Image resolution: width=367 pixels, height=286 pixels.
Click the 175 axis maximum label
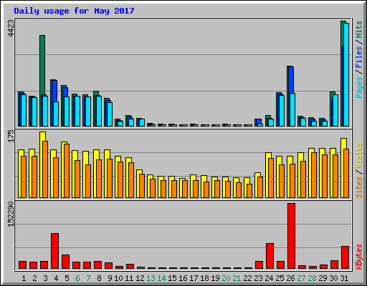pos(11,136)
